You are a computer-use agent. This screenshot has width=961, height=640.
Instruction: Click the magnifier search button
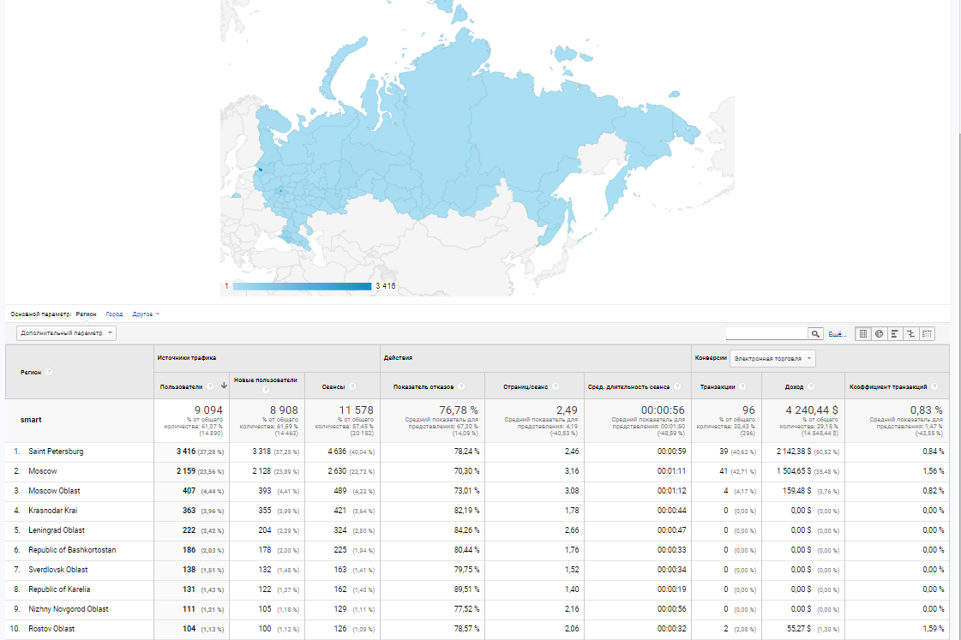coord(815,334)
